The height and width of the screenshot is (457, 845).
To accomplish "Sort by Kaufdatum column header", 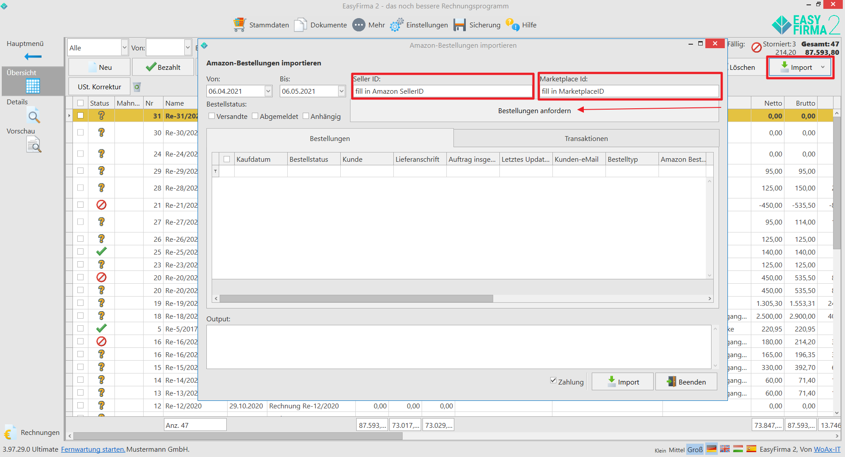I will point(261,159).
